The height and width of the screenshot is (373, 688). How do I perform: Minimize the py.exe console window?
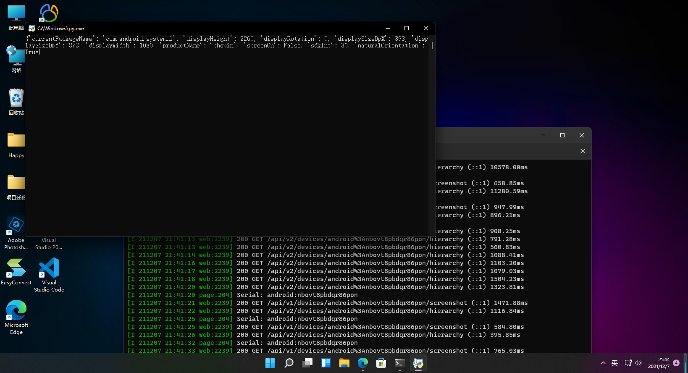click(388, 28)
